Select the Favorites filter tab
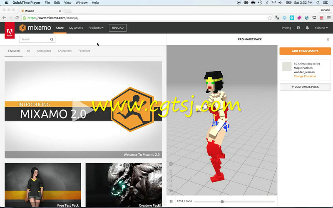Screen dimensions: 333x208 [x=84, y=51]
